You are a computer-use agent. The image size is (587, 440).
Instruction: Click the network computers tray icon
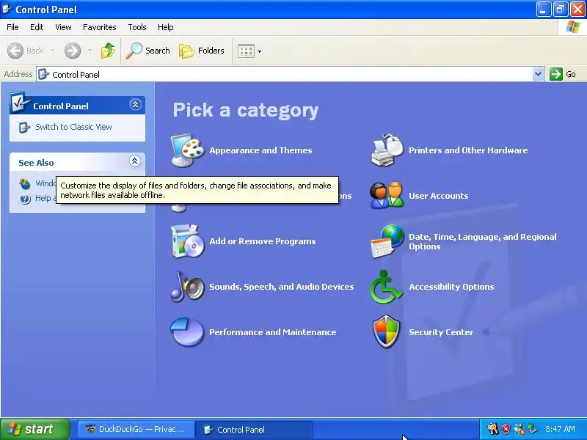[x=519, y=429]
